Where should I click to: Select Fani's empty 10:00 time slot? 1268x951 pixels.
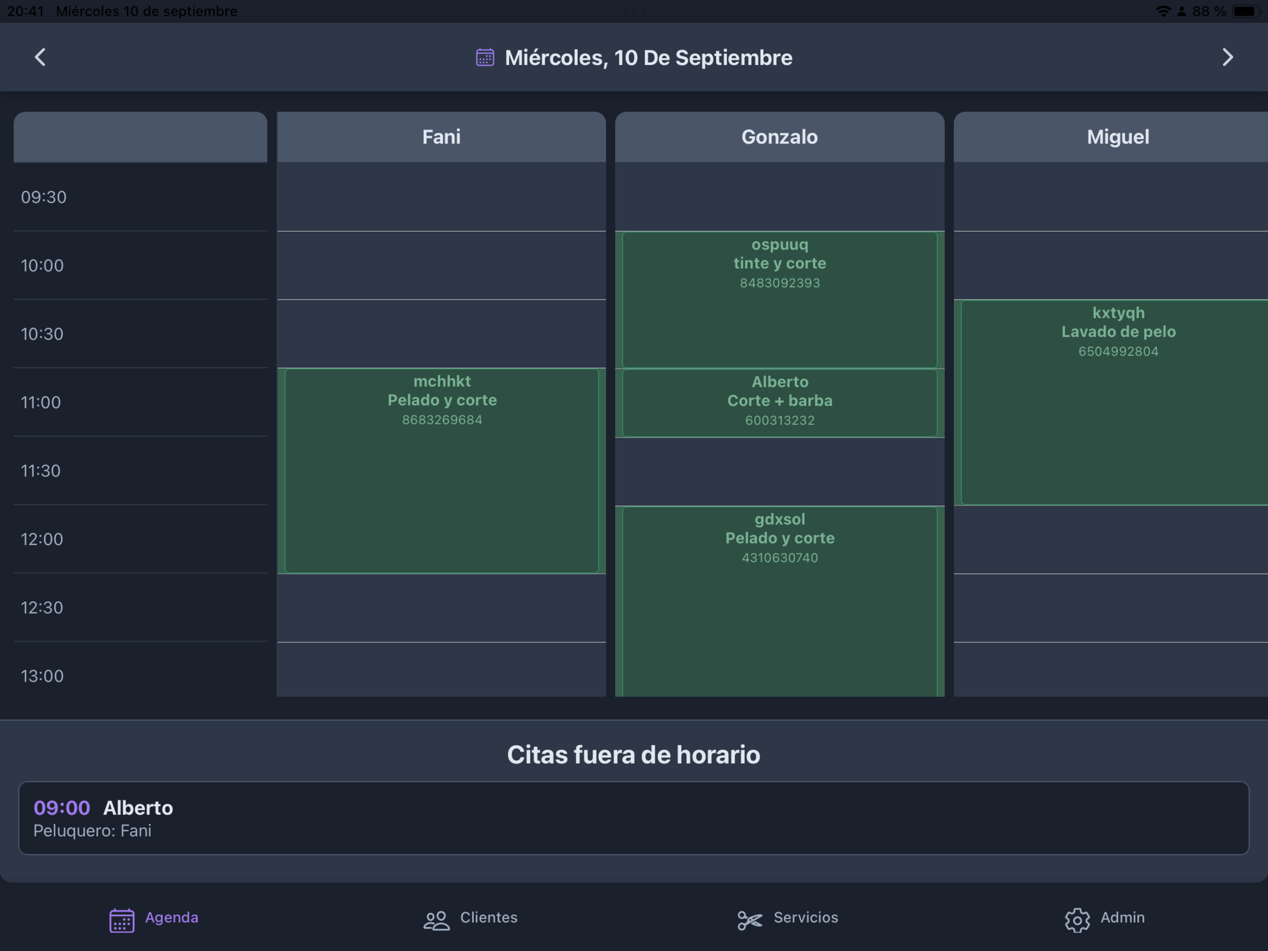pos(441,266)
